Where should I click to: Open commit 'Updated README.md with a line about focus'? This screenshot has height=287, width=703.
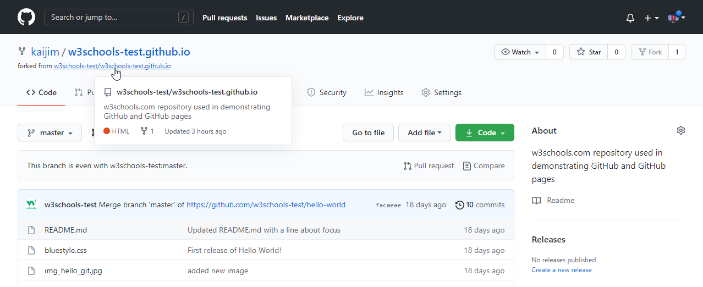click(264, 230)
